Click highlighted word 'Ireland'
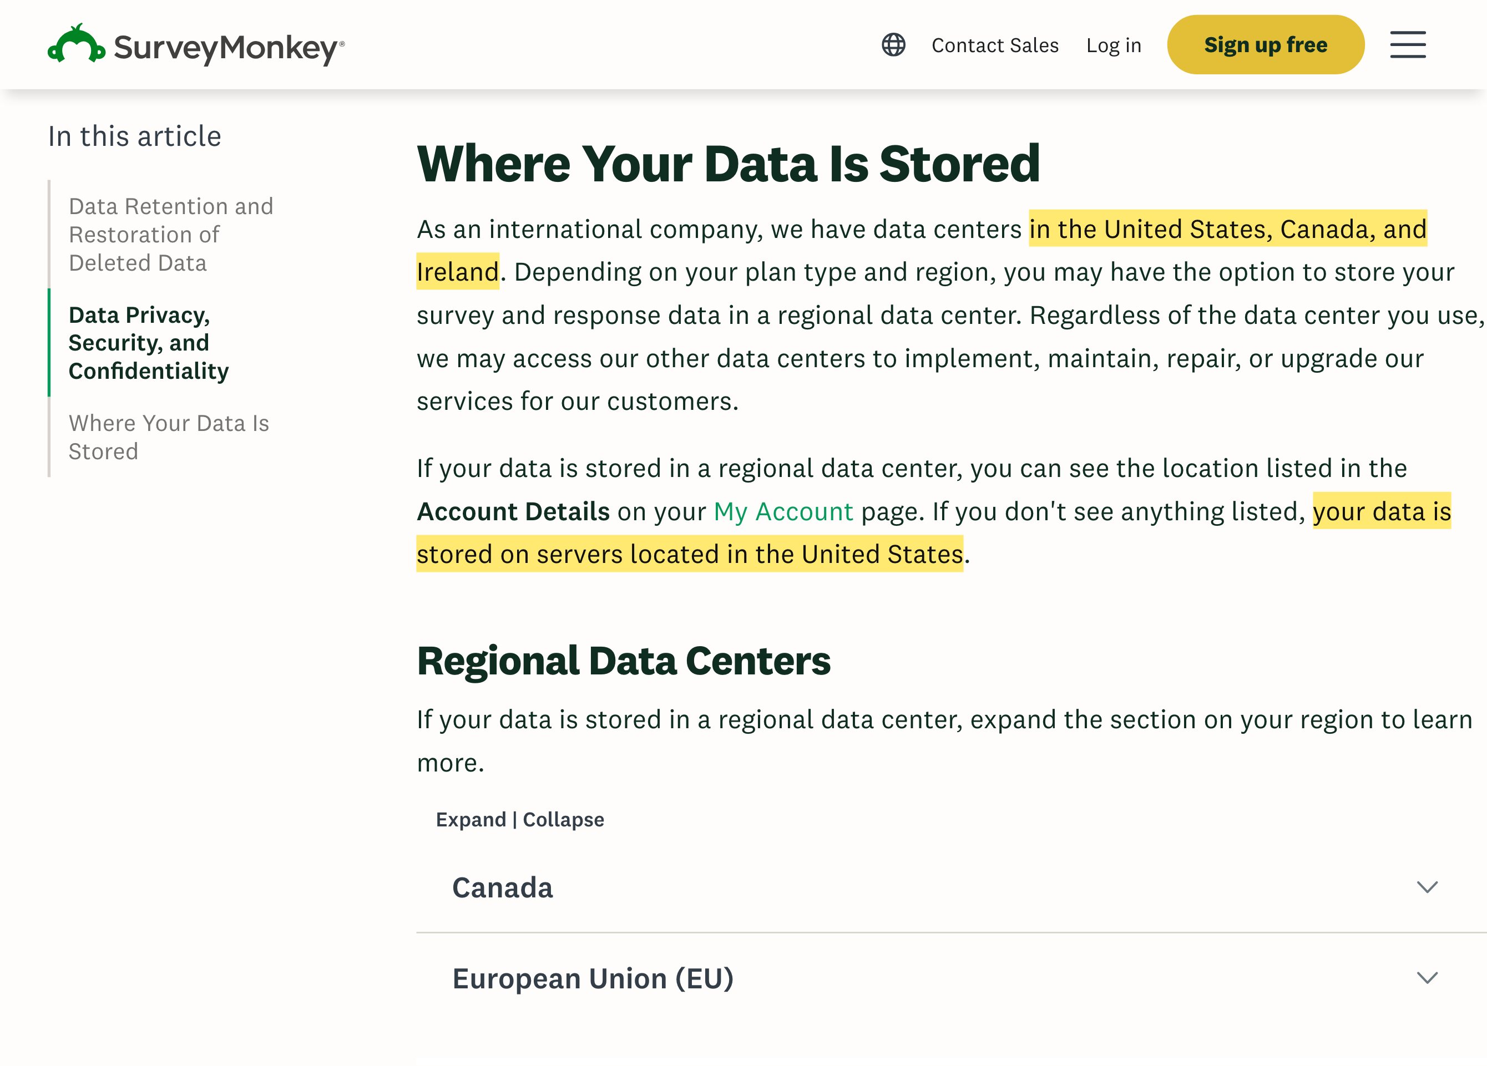The width and height of the screenshot is (1487, 1066). 458,271
